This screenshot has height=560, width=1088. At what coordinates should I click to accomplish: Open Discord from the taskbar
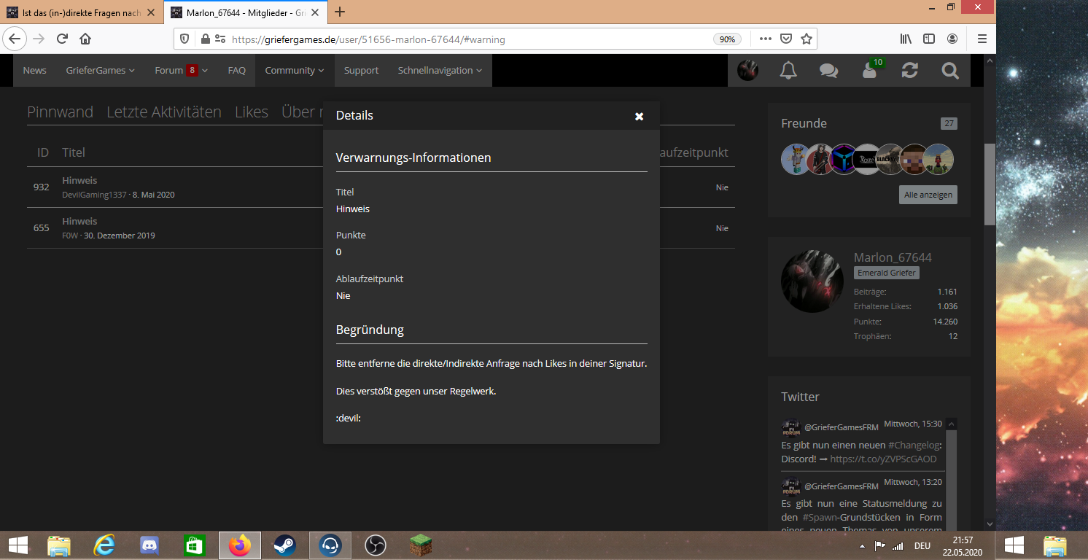[149, 545]
